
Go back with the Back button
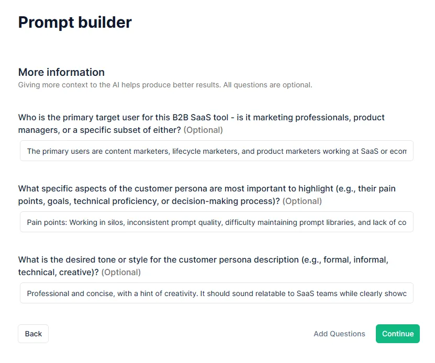tap(34, 334)
